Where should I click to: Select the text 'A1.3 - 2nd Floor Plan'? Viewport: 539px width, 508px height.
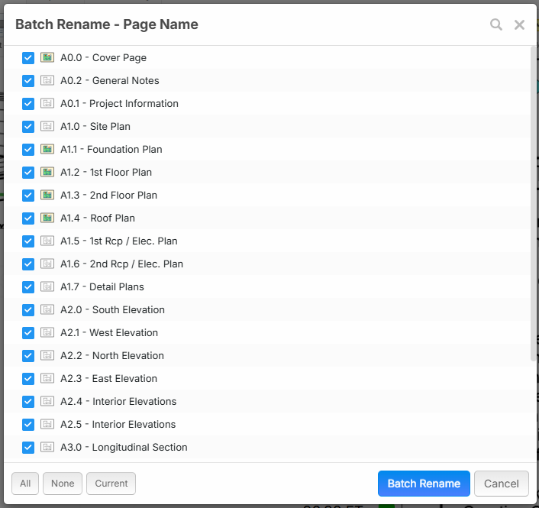point(109,195)
